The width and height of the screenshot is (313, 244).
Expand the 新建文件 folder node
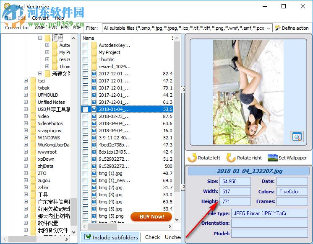pos(40,74)
